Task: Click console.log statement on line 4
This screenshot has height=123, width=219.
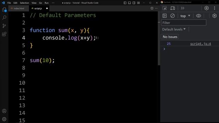Action: pos(69,38)
